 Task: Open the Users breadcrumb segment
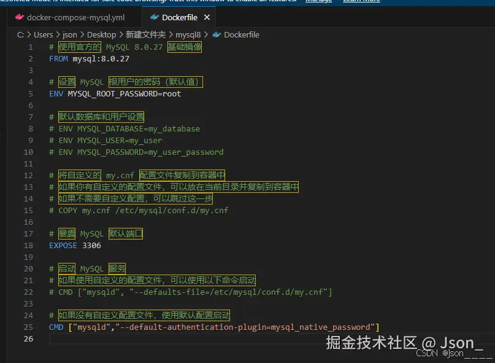[44, 35]
